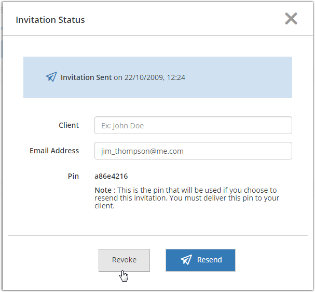Click the paper plane icon on Resend button
Screen dimensions: 315x292
point(186,260)
